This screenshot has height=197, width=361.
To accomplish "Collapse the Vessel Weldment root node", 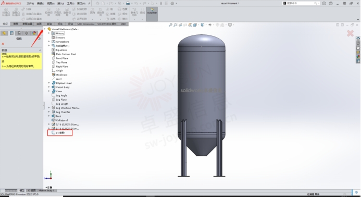I will 45,29.
